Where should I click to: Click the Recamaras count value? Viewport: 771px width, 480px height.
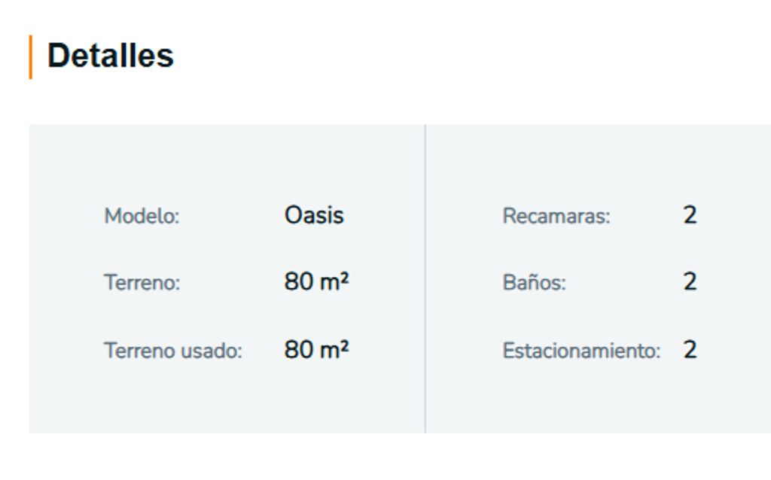(x=690, y=215)
